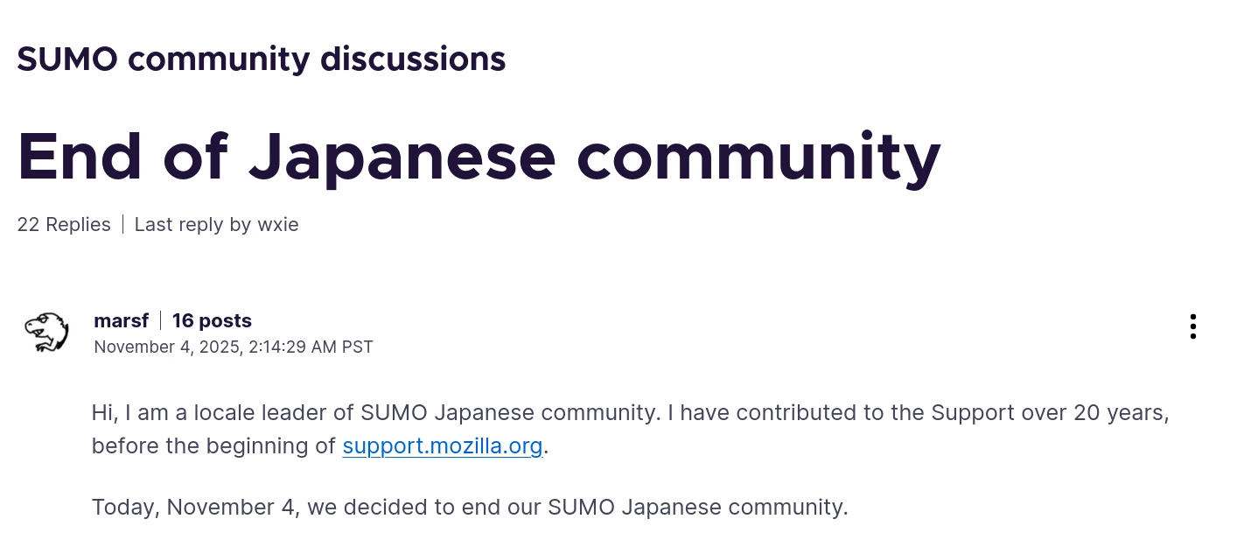Click the text before the beginning of

coord(213,446)
